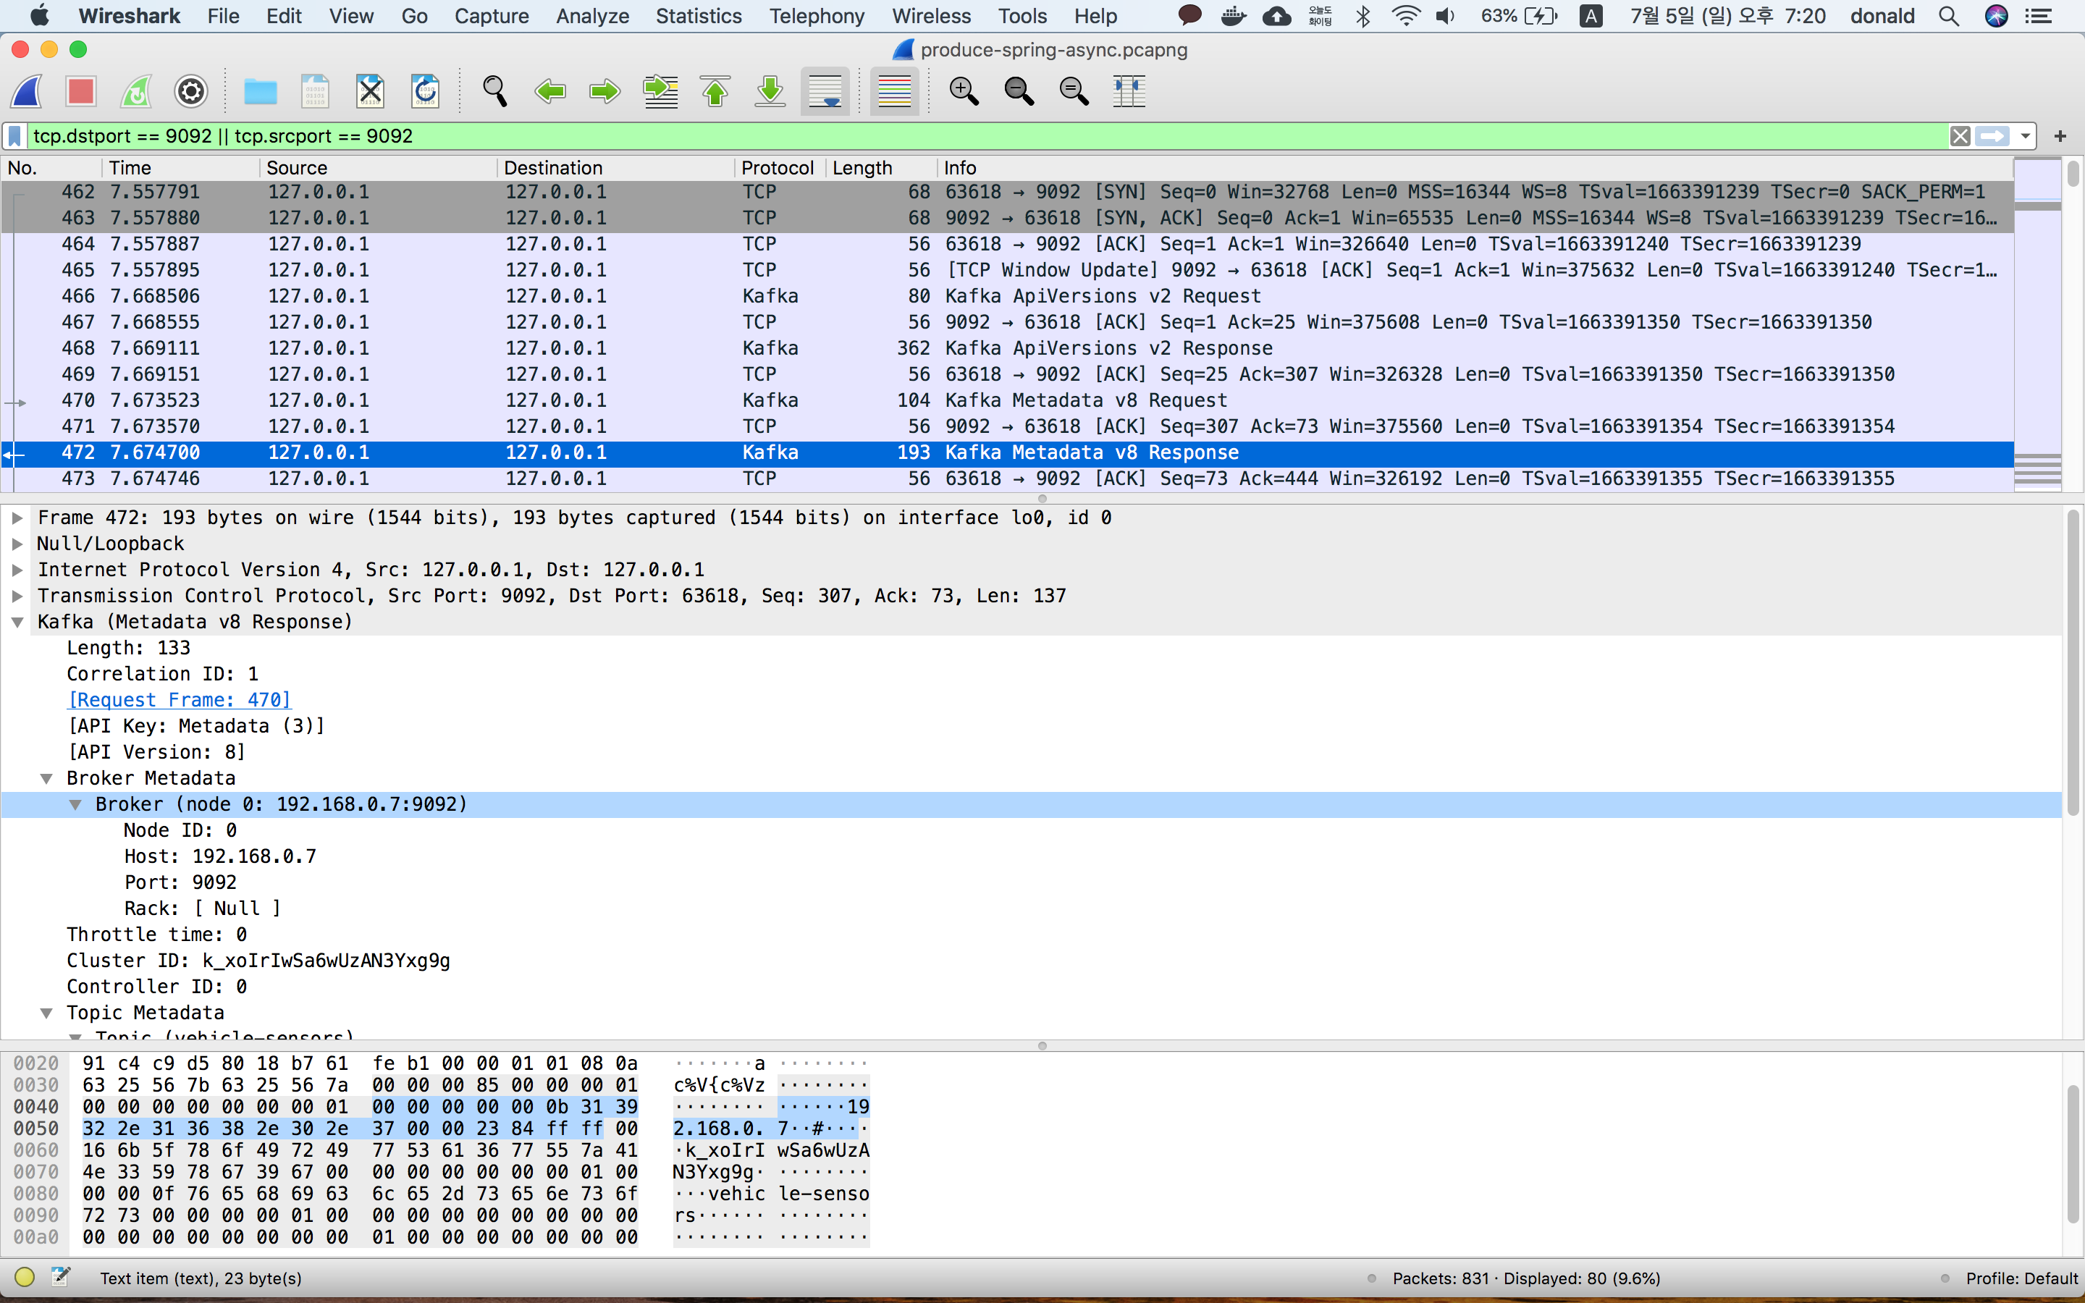The width and height of the screenshot is (2085, 1303).
Task: Click the go to first packet icon
Action: coord(715,91)
